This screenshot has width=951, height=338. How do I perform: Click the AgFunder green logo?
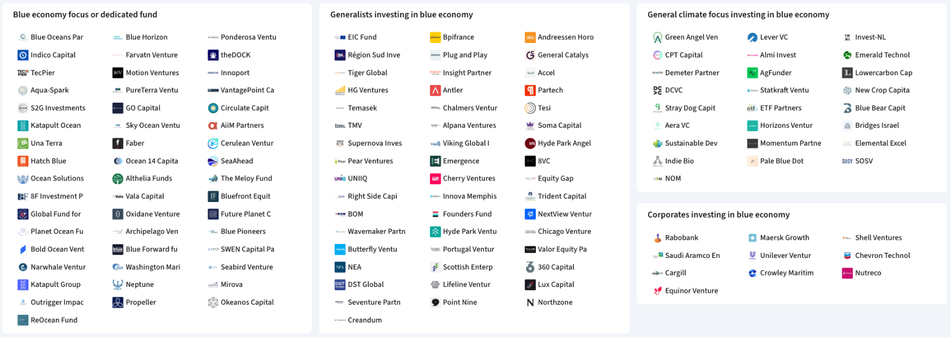(752, 73)
